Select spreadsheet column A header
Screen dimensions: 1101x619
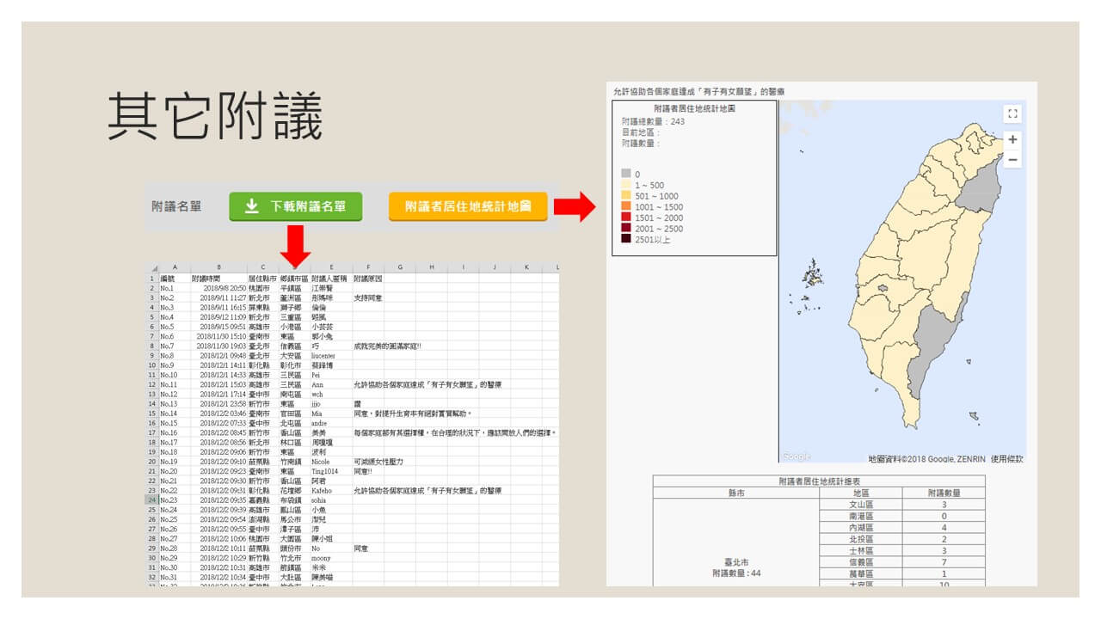(x=175, y=268)
